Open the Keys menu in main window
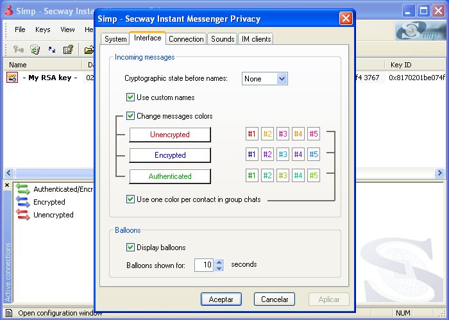The height and width of the screenshot is (320, 449). click(x=43, y=29)
